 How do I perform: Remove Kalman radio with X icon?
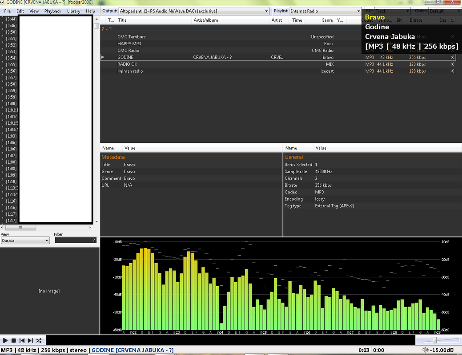452,71
